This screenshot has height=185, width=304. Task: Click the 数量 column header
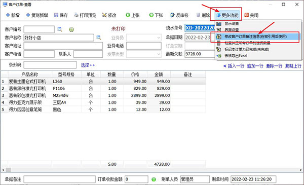[x=112, y=75]
